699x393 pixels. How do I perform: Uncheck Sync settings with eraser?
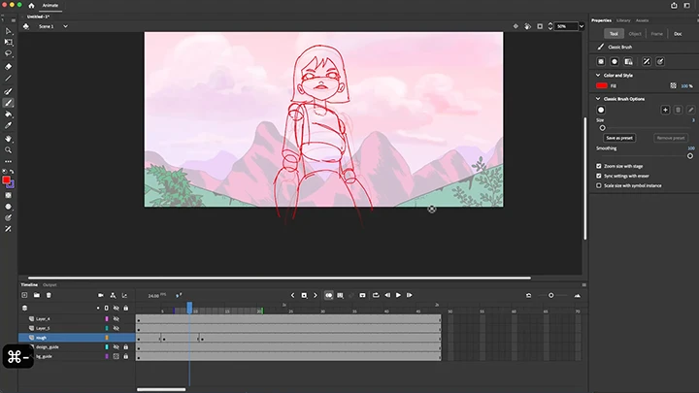tap(598, 176)
